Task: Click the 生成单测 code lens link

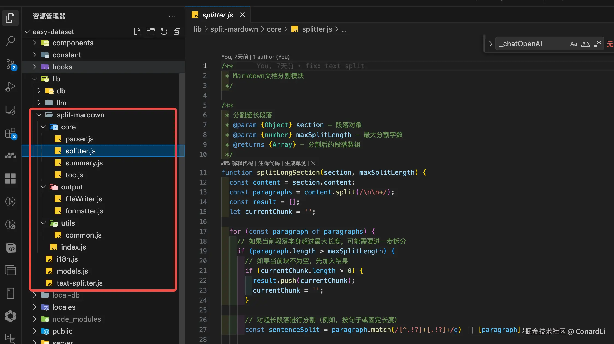Action: point(295,163)
